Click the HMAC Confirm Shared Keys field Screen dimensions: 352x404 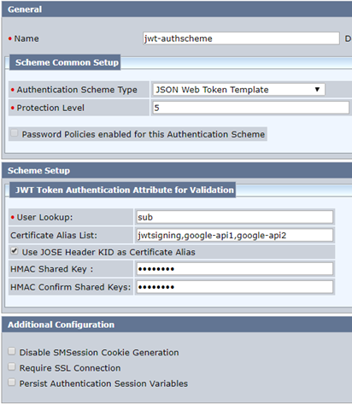tap(235, 287)
